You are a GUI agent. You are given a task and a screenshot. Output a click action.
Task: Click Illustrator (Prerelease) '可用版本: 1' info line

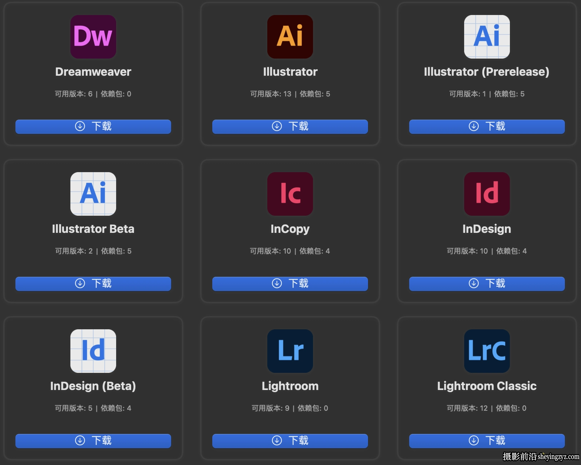(x=487, y=94)
